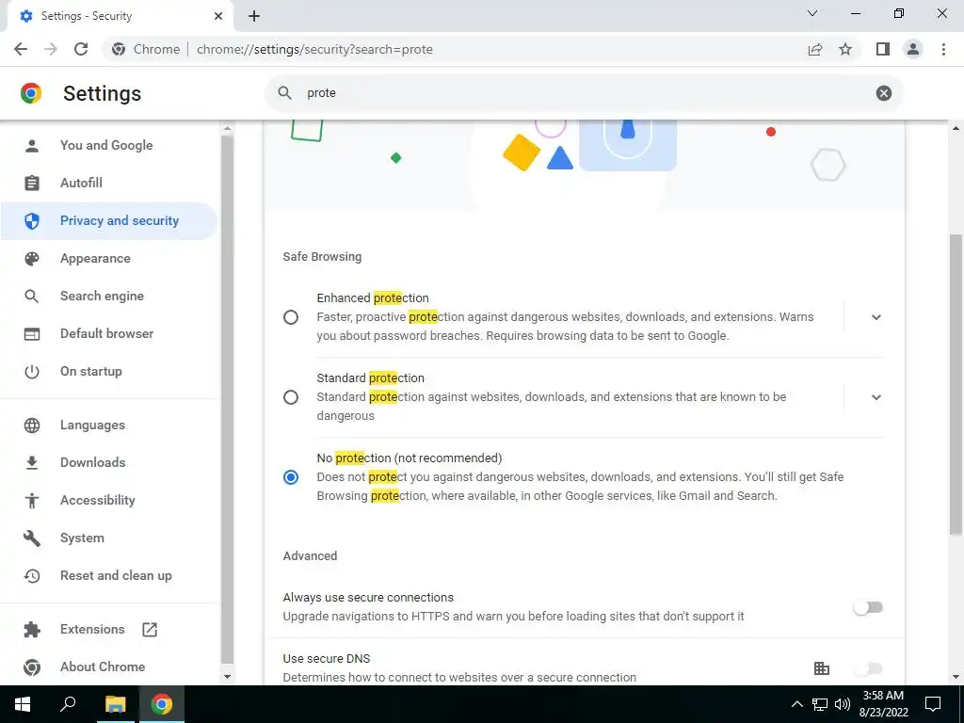Click the taskbar clock 3:58 AM
The image size is (964, 723).
coord(883,696)
